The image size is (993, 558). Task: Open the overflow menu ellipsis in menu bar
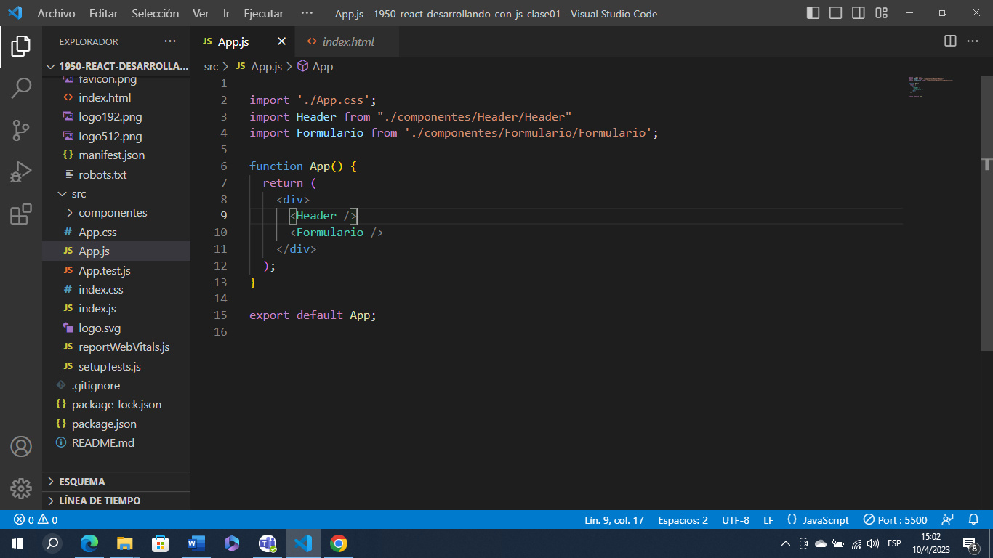pos(307,13)
